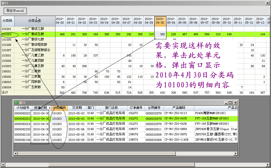Viewport: 271px width, 168px height.
Task: Click main window horizontal scrollbar thumb
Action: pyautogui.click(x=121, y=165)
